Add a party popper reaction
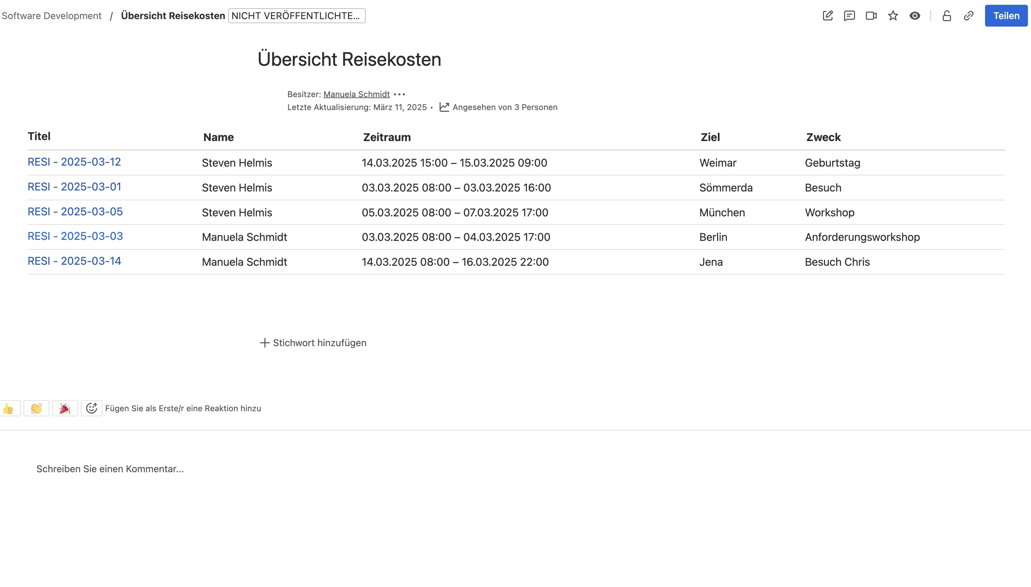Viewport: 1031px width, 587px height. coord(65,408)
